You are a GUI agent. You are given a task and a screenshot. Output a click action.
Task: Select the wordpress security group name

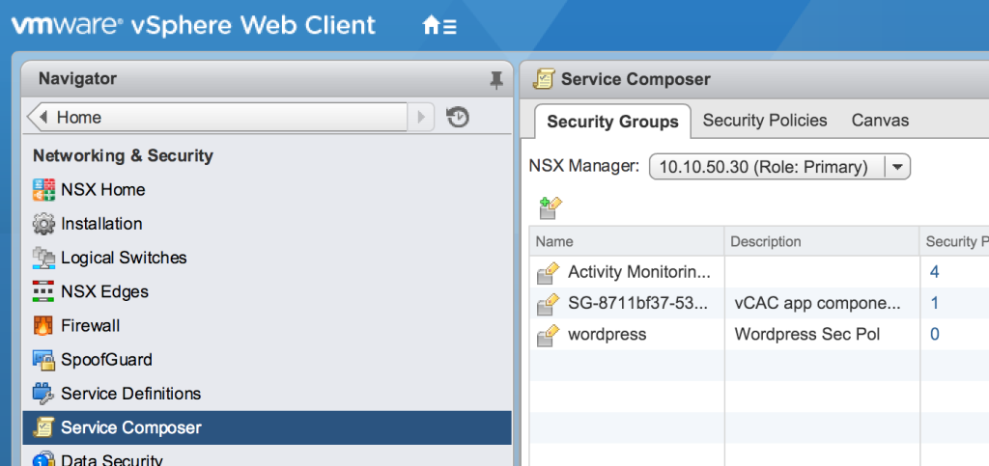tap(608, 334)
